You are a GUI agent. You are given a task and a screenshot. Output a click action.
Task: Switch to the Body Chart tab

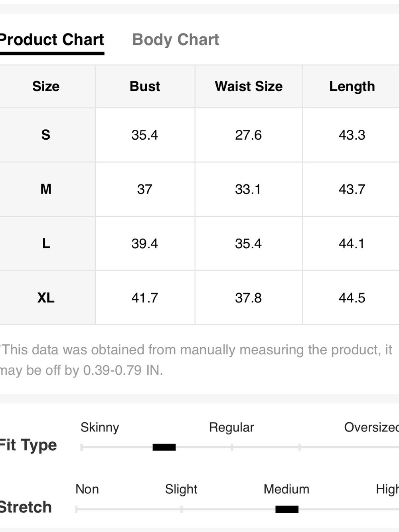point(176,40)
